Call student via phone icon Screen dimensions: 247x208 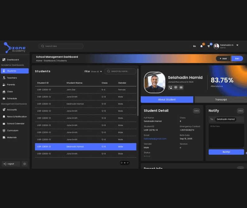tap(170, 87)
